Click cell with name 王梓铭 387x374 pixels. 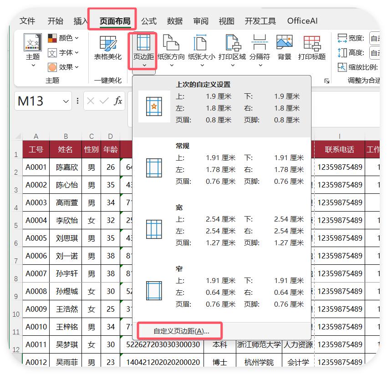pyautogui.click(x=66, y=327)
